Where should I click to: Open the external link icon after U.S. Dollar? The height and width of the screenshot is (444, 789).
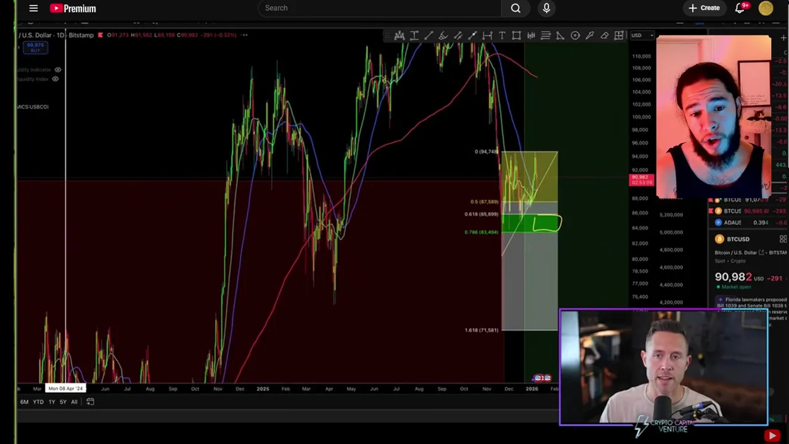pos(762,253)
